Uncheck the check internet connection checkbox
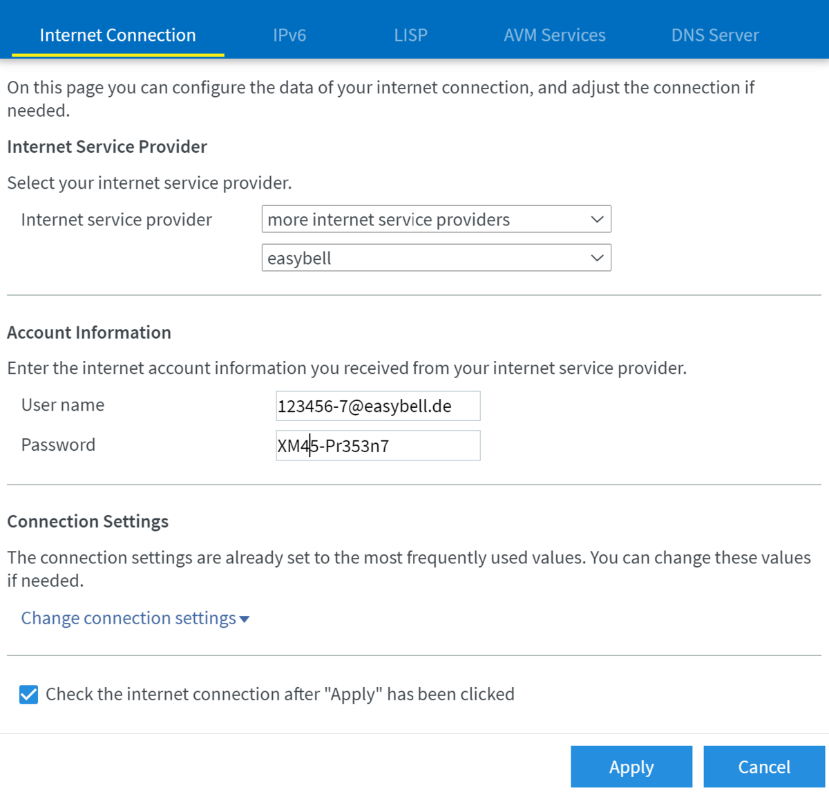The width and height of the screenshot is (829, 795). pyautogui.click(x=29, y=695)
